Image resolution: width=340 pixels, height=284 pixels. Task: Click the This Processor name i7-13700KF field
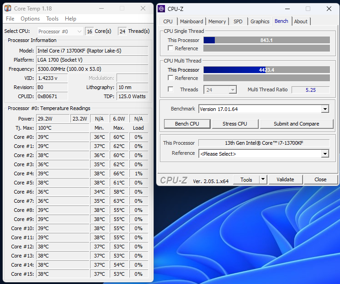coord(264,143)
